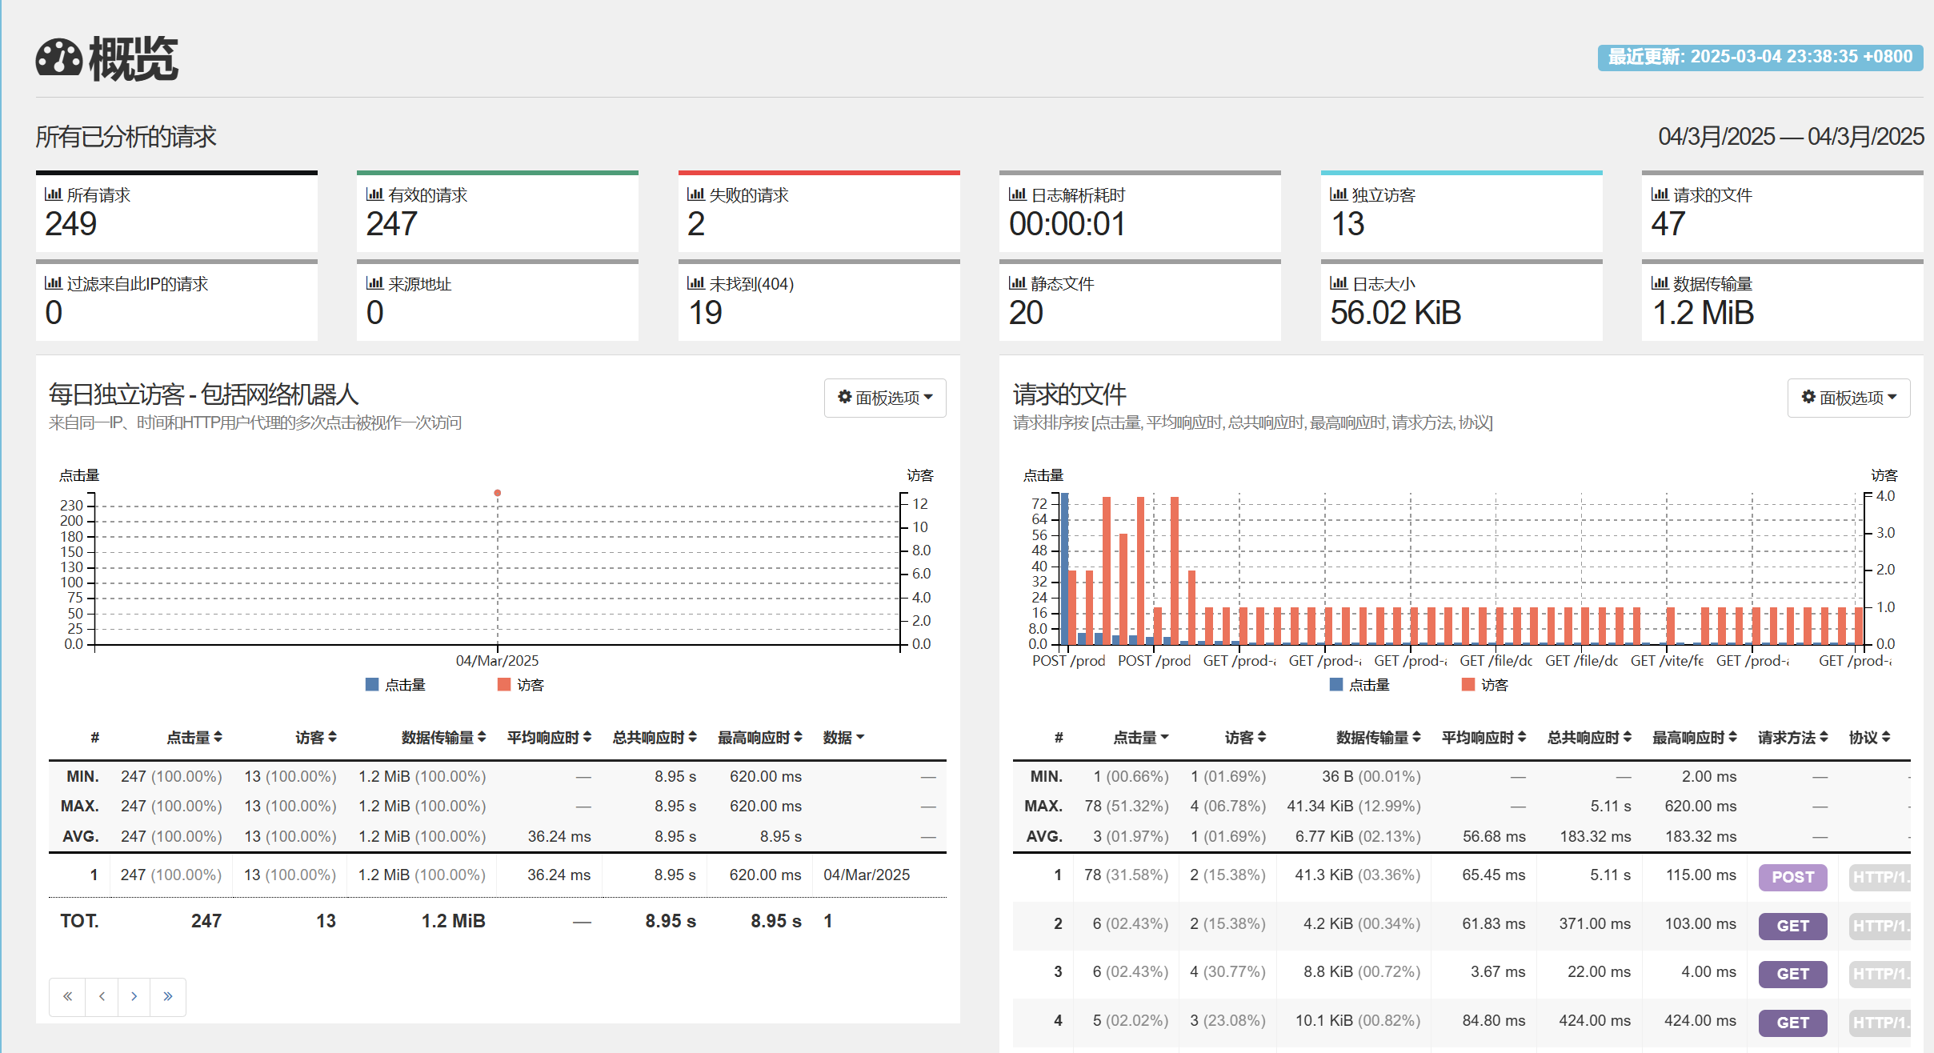
Task: Open 面板选项 dropdown for 请求的文件 panel
Action: click(1848, 398)
